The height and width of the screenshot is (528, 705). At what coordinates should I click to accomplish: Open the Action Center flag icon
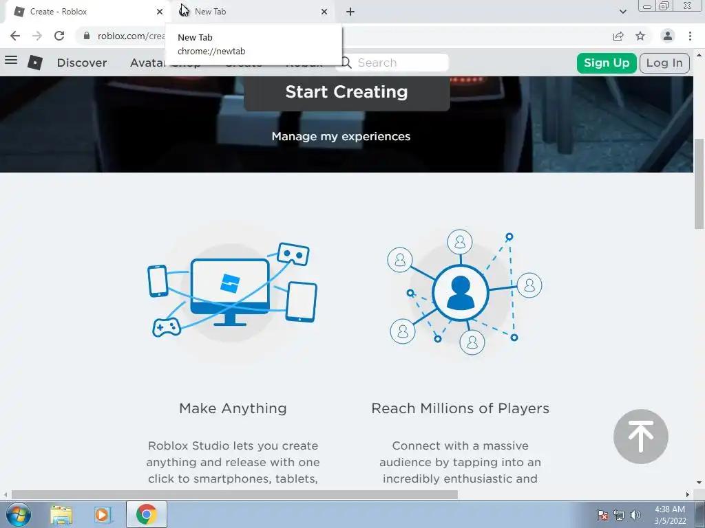[602, 514]
